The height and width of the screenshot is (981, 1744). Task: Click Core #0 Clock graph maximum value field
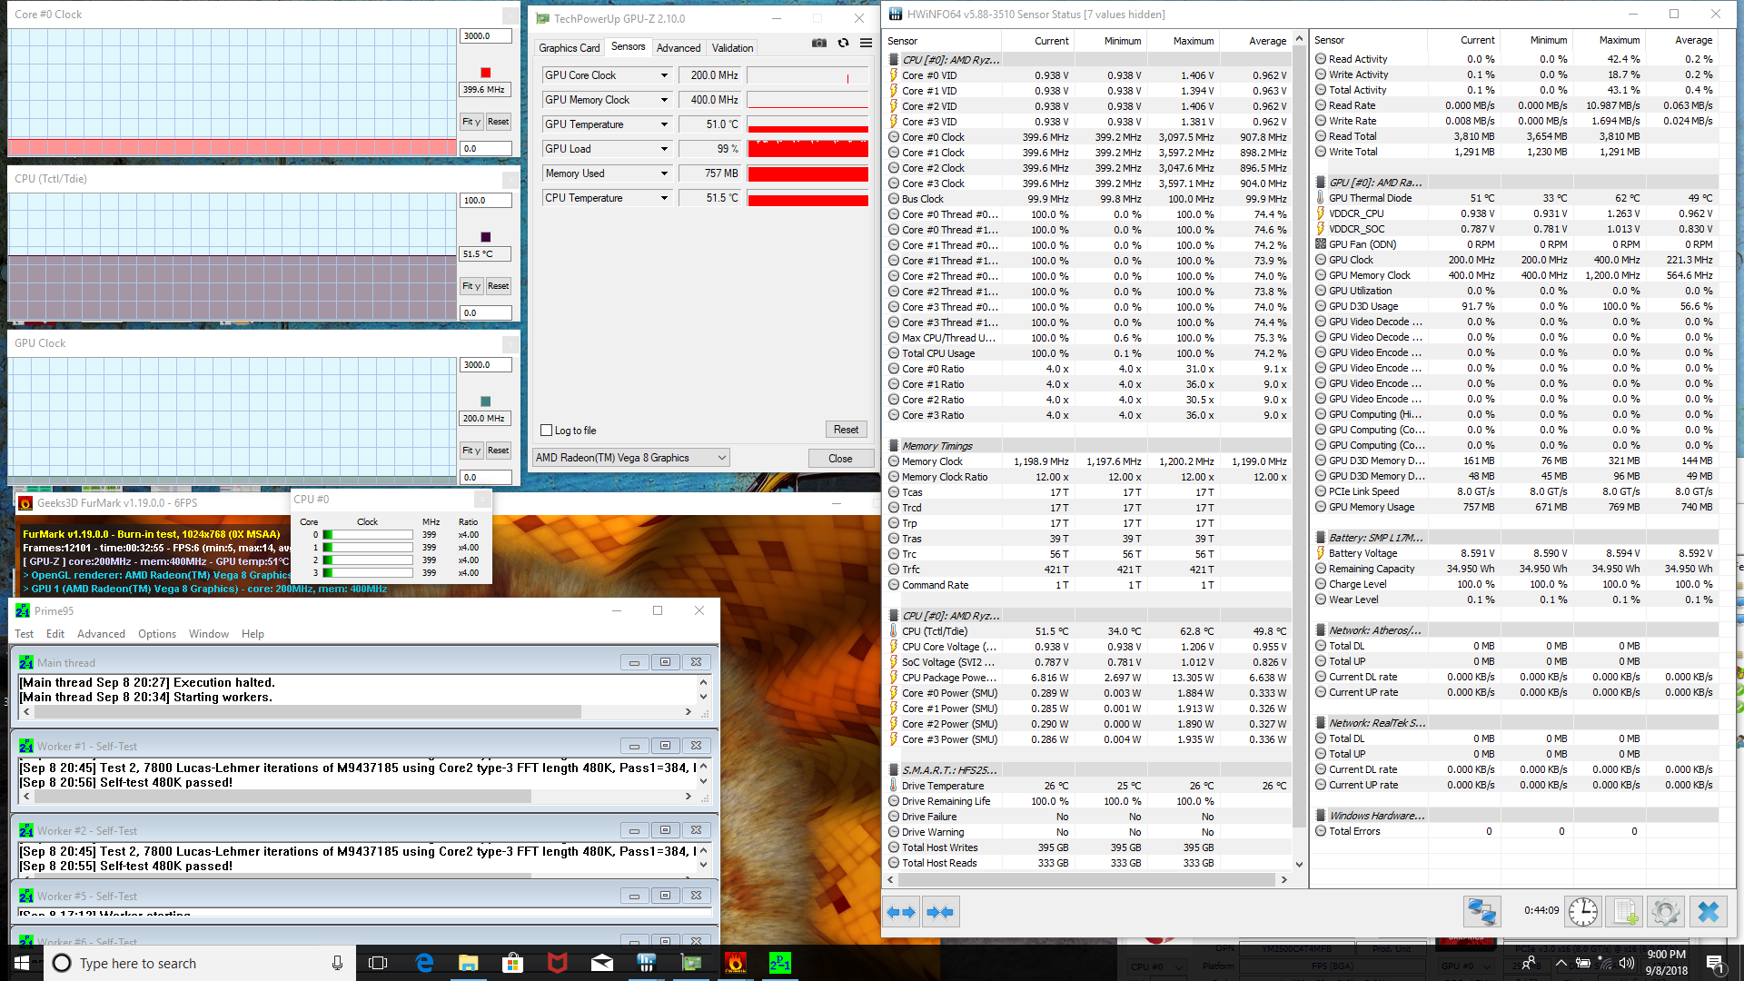coord(486,36)
